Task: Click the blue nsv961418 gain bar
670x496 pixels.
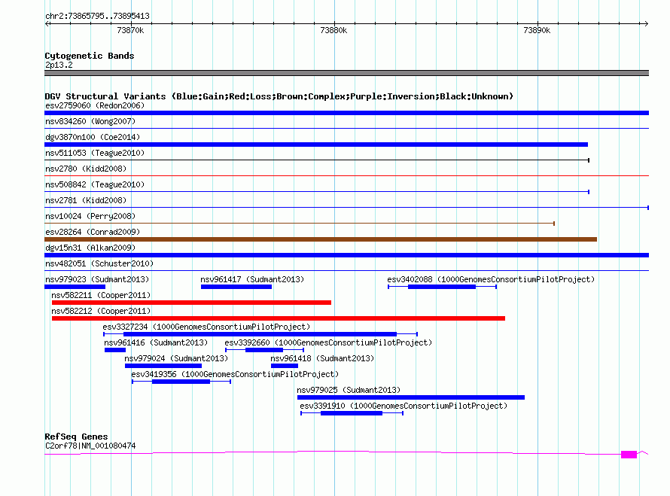Action: coord(285,366)
